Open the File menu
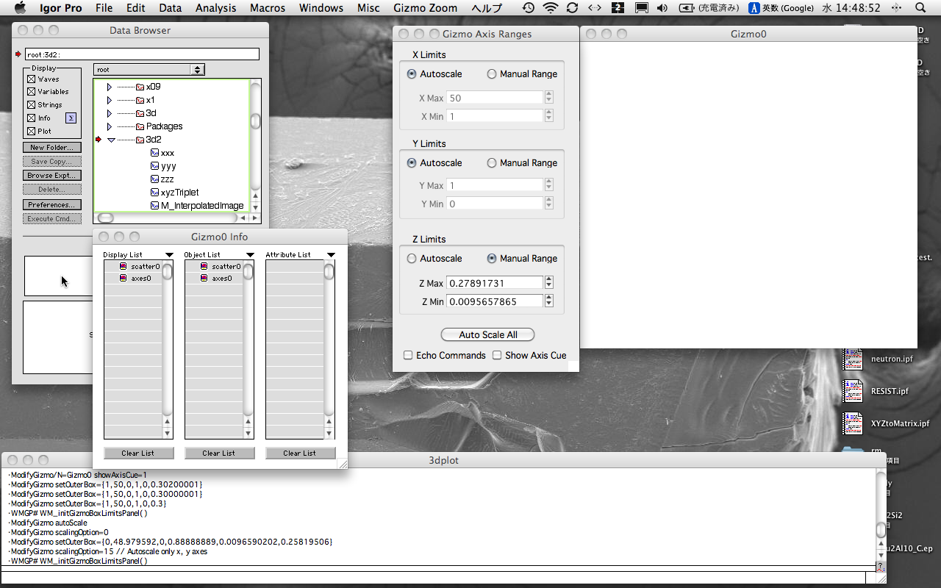Image resolution: width=941 pixels, height=588 pixels. (104, 8)
